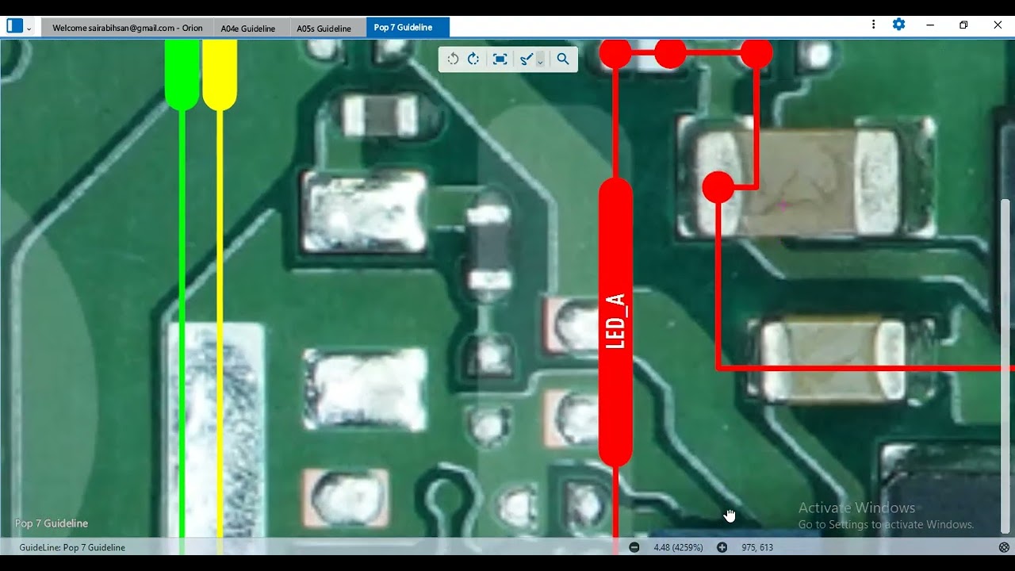The image size is (1015, 571).
Task: Click the blue sidebar panel icon
Action: 14,25
